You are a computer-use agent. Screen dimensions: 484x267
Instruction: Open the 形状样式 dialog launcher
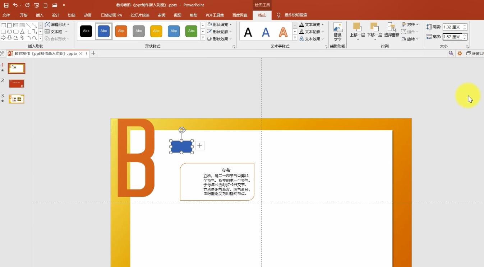tap(234, 46)
